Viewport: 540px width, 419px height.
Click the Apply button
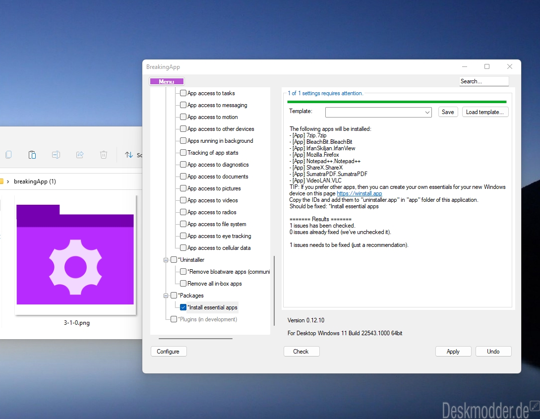pos(453,351)
